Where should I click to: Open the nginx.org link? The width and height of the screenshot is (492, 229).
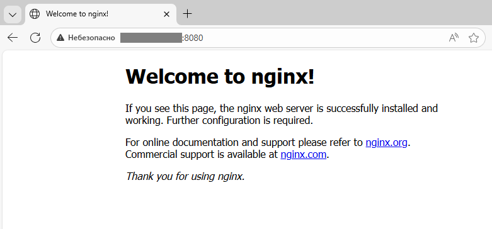[387, 143]
